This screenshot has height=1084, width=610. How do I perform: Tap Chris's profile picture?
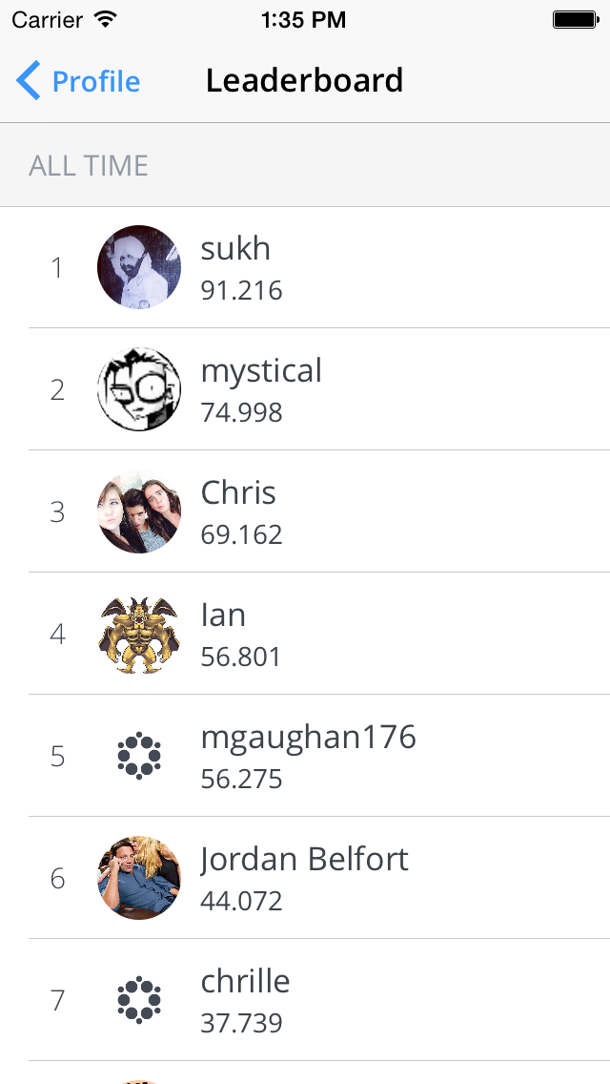coord(139,511)
